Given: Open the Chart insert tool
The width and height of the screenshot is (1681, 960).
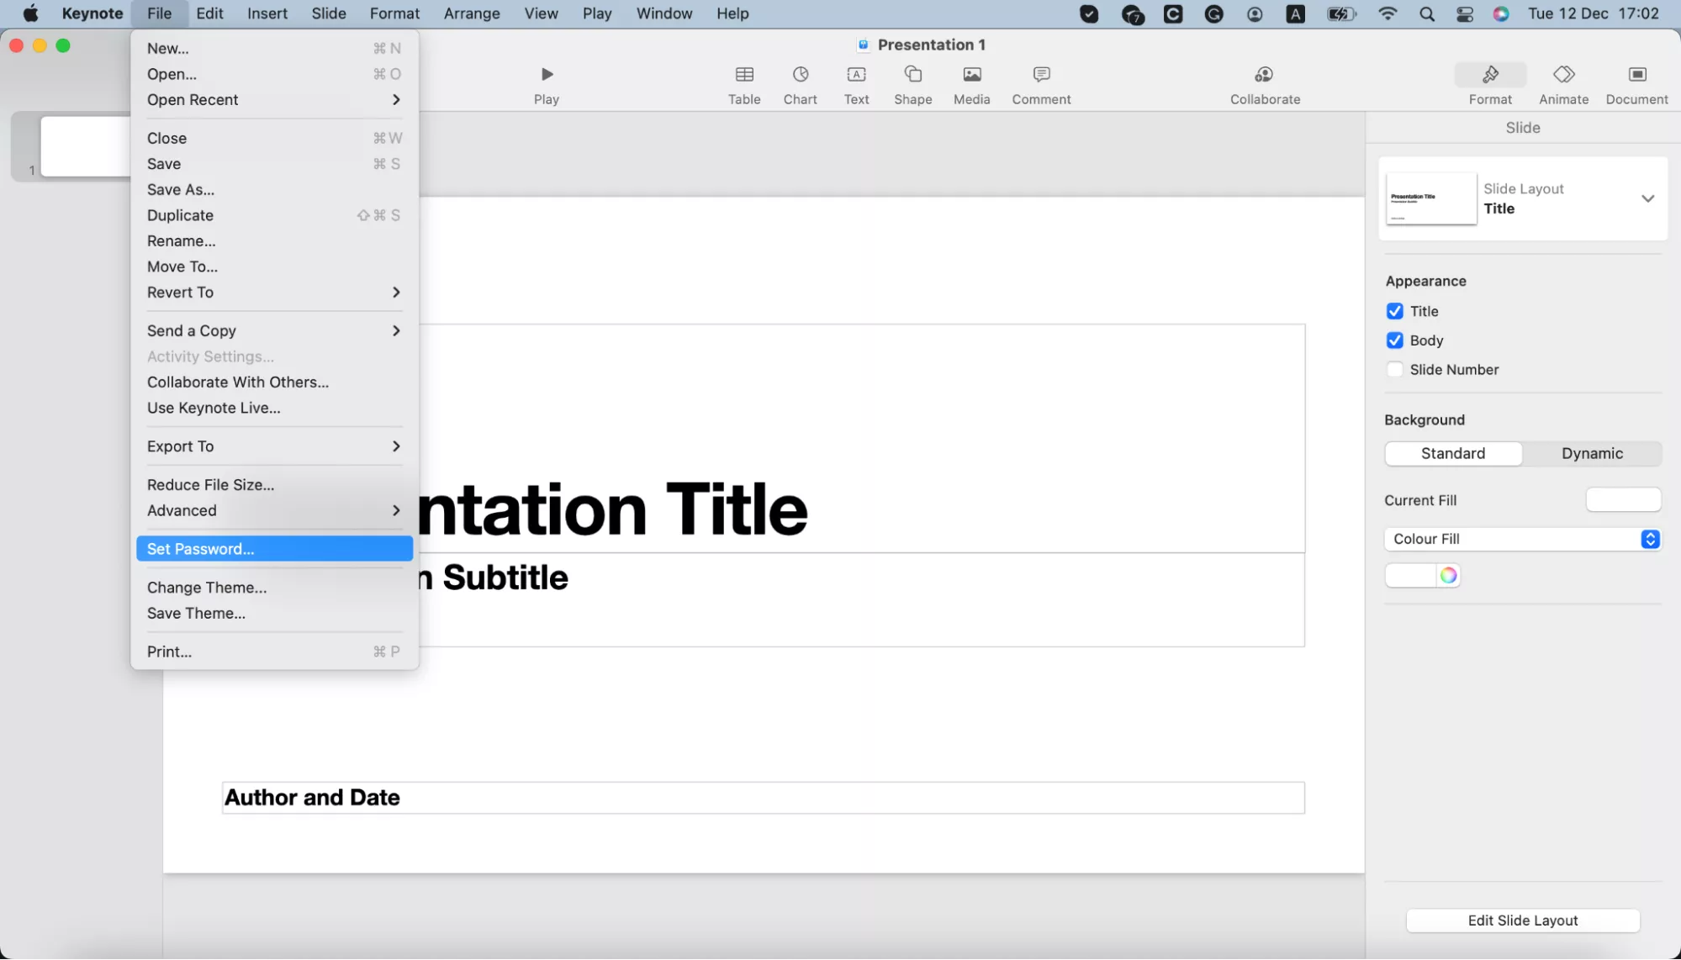Looking at the screenshot, I should pyautogui.click(x=800, y=84).
